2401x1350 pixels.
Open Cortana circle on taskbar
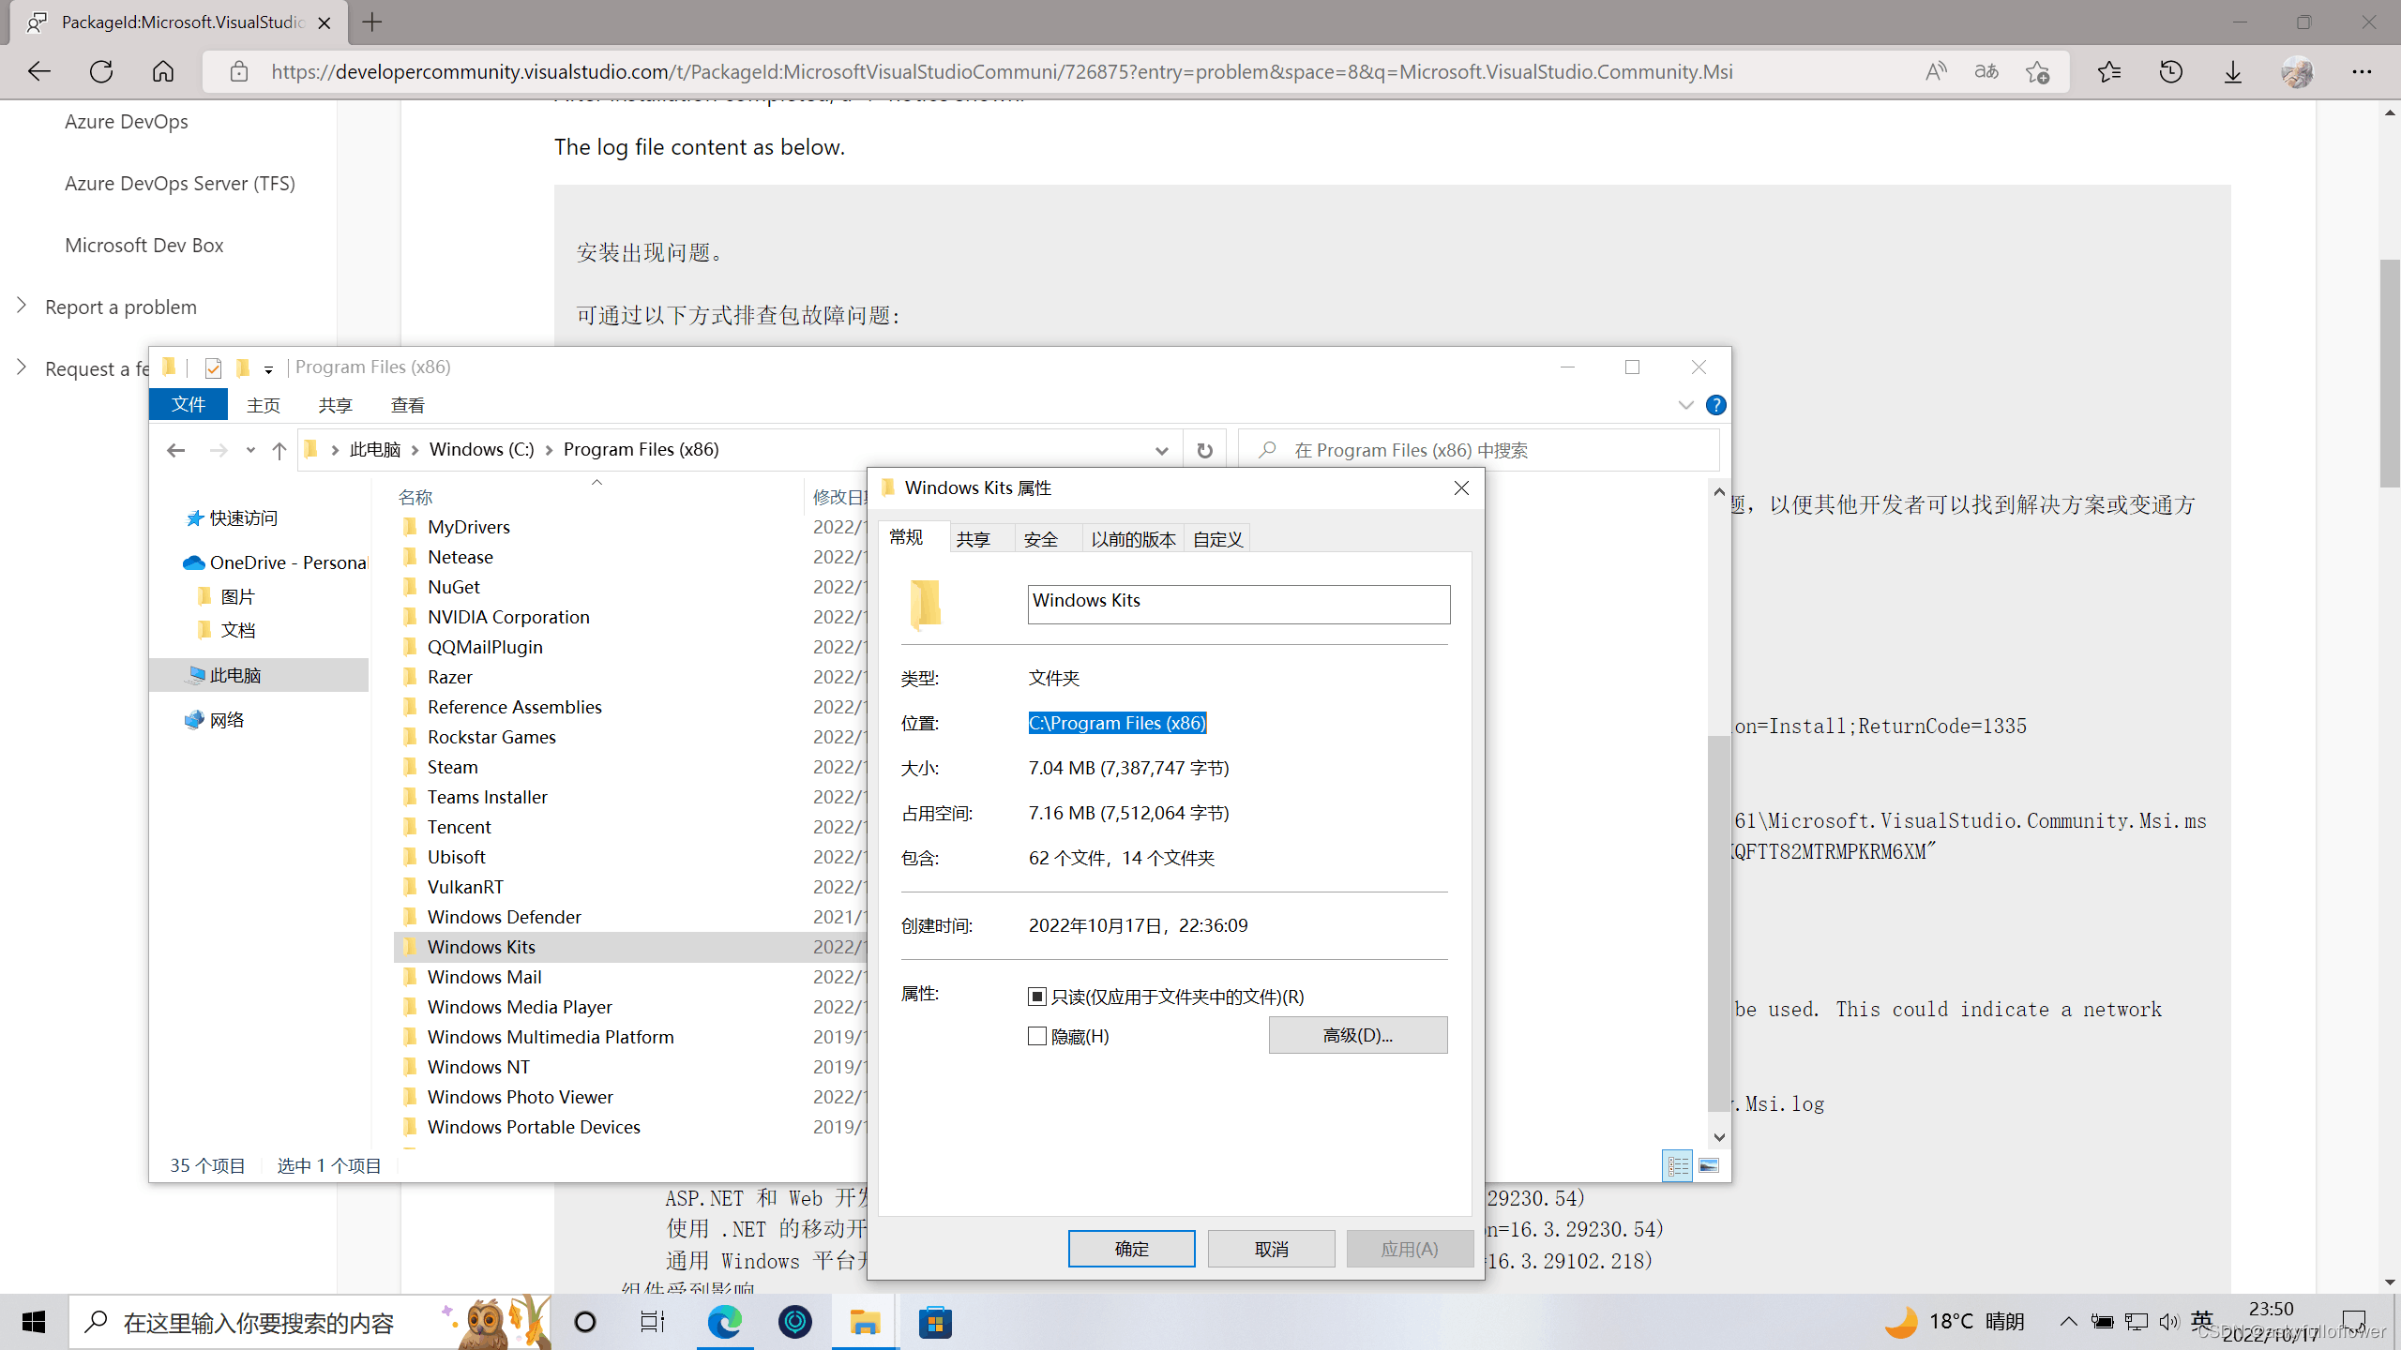(584, 1322)
